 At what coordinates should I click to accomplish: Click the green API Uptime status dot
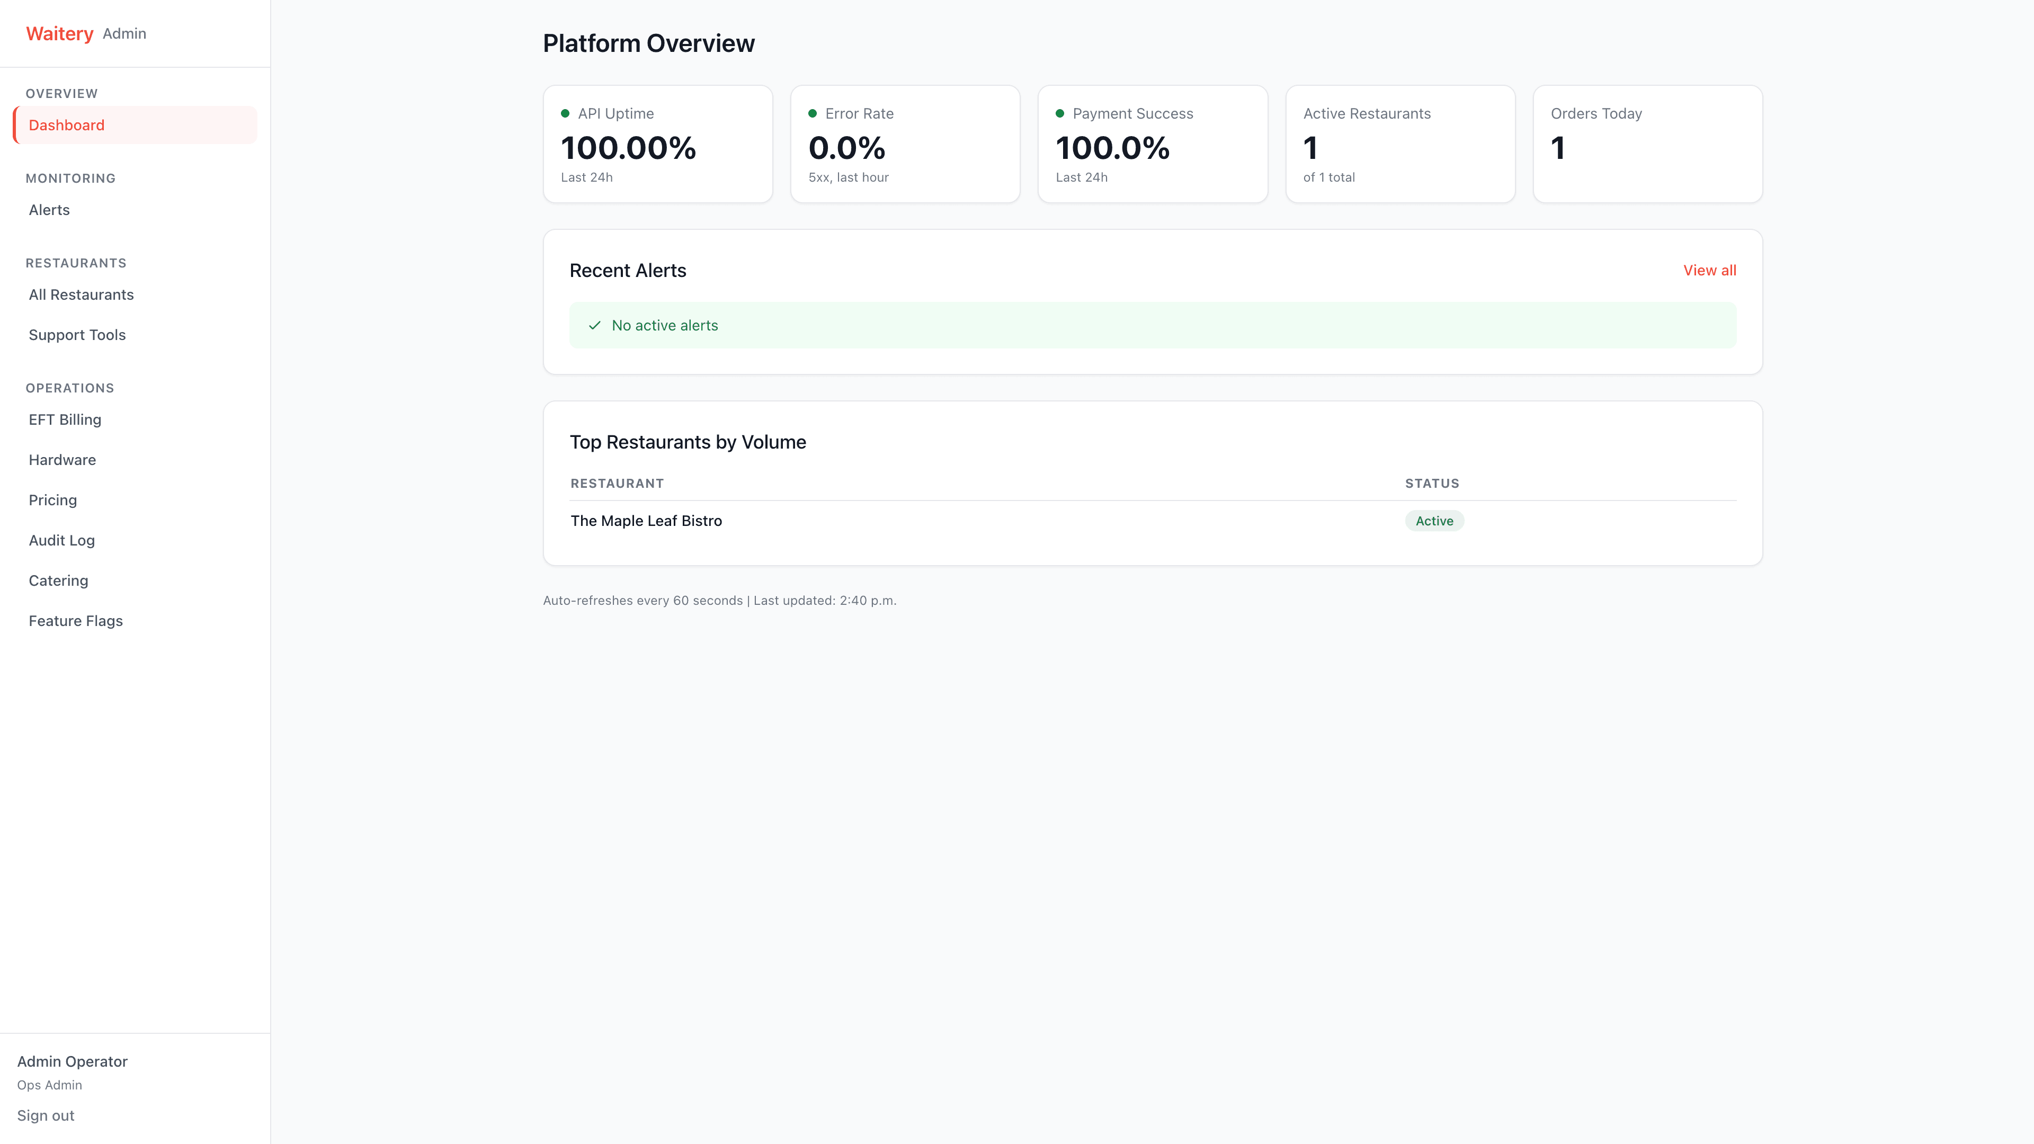[565, 114]
